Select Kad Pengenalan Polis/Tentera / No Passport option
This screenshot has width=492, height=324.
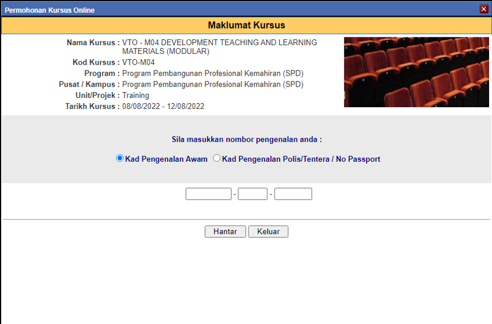(x=216, y=158)
